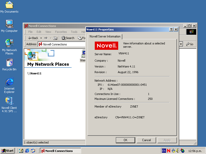Expand the Back button history dropdown
The width and height of the screenshot is (206, 154).
click(x=41, y=38)
